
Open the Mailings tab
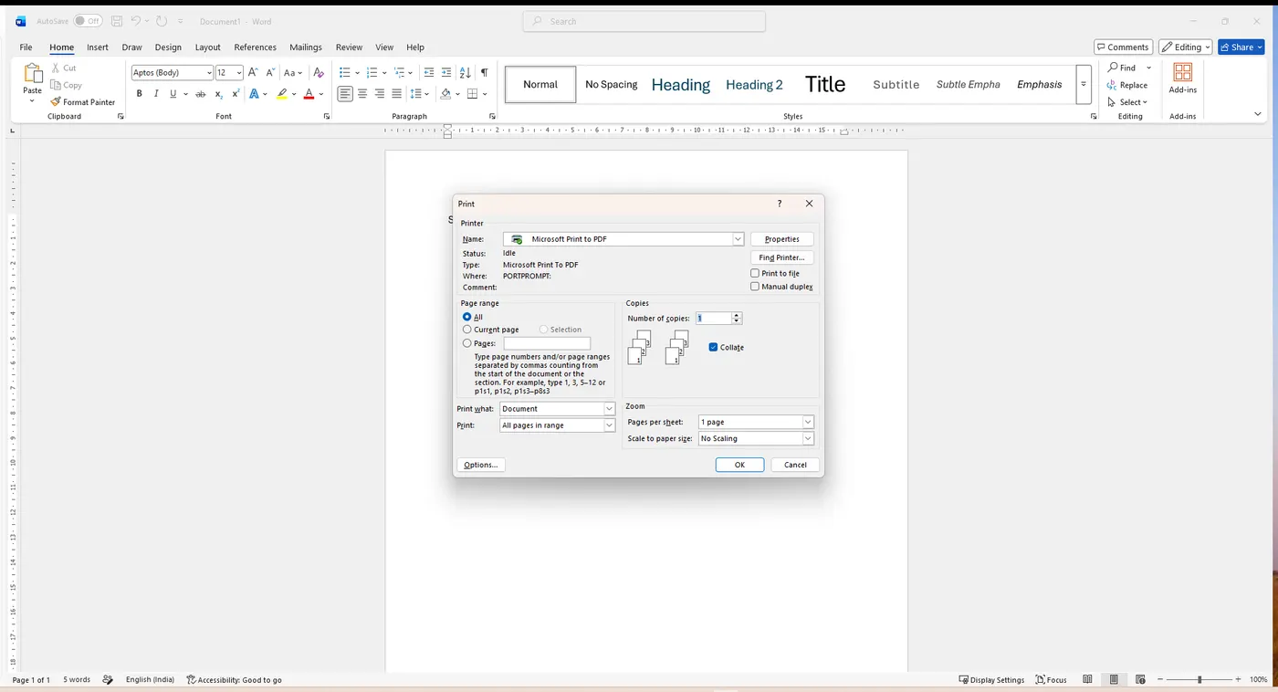(306, 47)
